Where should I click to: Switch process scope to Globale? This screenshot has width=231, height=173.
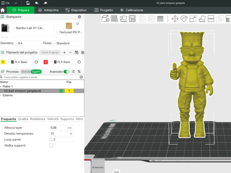tap(26, 72)
